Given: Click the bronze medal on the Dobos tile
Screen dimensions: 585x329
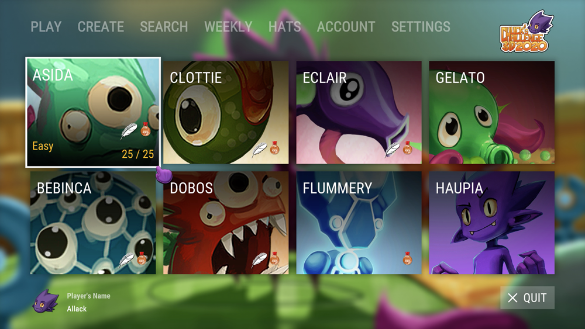Looking at the screenshot, I should (274, 258).
